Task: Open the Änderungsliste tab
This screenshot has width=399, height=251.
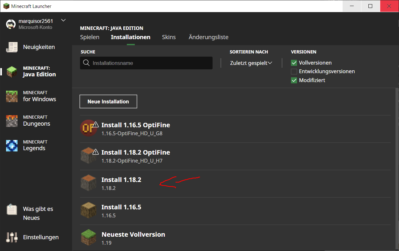Action: point(208,37)
